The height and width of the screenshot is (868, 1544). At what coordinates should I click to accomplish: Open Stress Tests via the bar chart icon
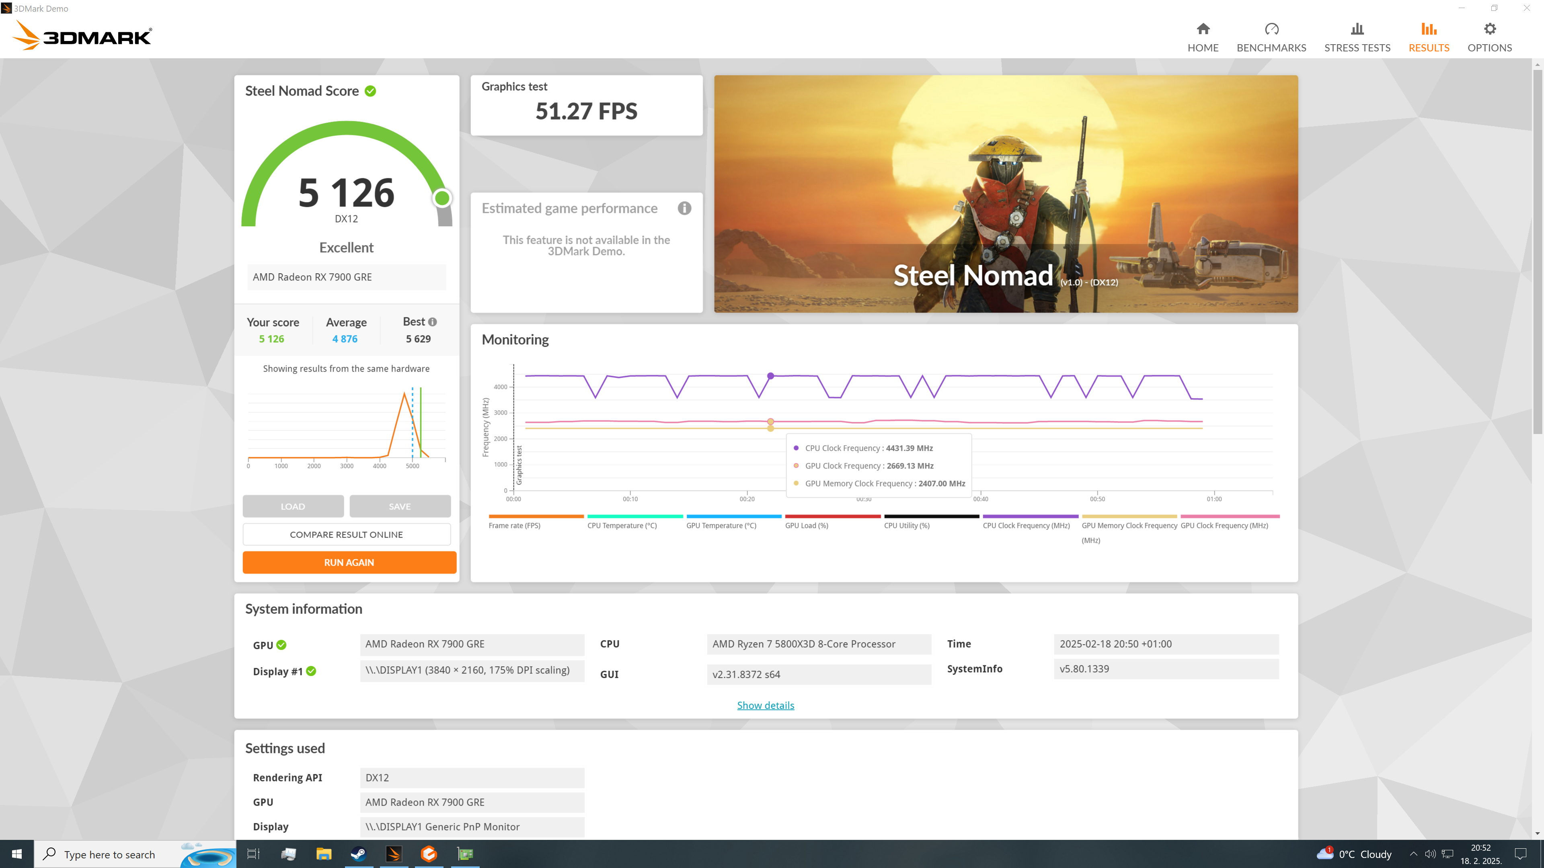[x=1357, y=29]
